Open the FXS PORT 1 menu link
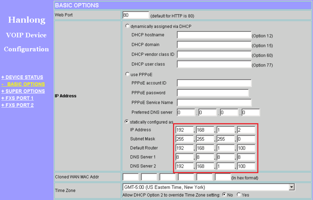This screenshot has height=200, width=313. [17, 98]
